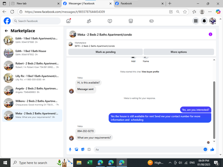The height and width of the screenshot is (167, 223).
Task: Send a thumbs-up like
Action: point(212,149)
